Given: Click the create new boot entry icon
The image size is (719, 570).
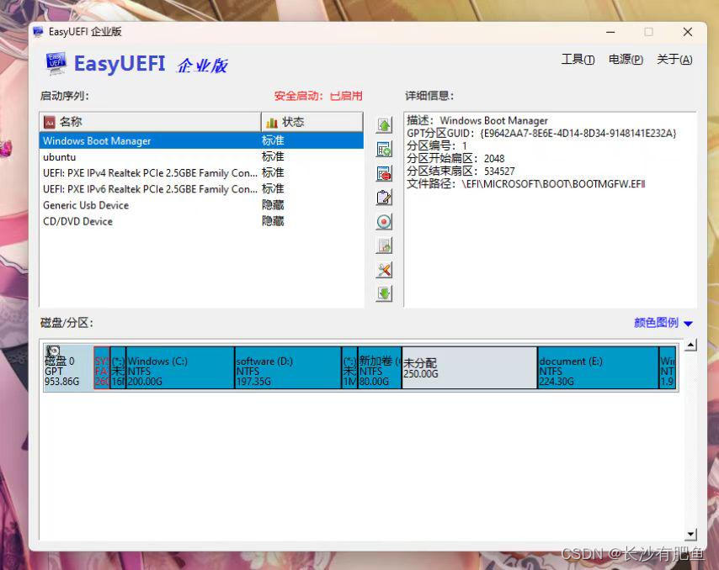Looking at the screenshot, I should 384,150.
